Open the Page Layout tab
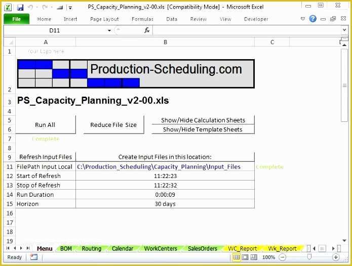This screenshot has height=266, width=352. tap(104, 19)
